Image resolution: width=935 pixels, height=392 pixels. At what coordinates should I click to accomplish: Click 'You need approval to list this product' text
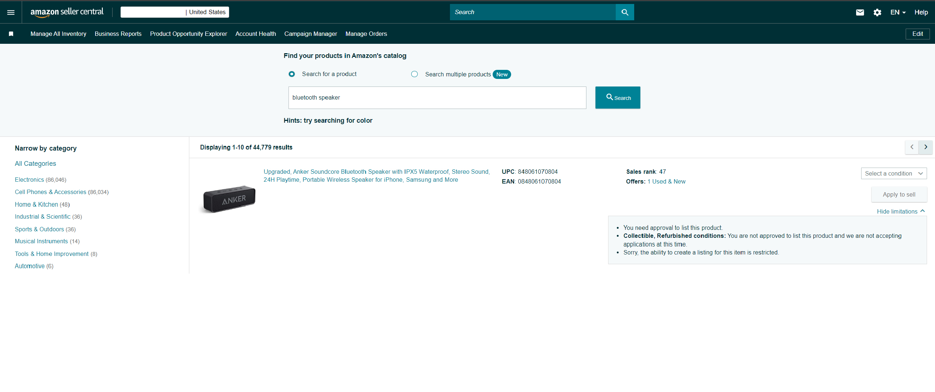pyautogui.click(x=673, y=228)
